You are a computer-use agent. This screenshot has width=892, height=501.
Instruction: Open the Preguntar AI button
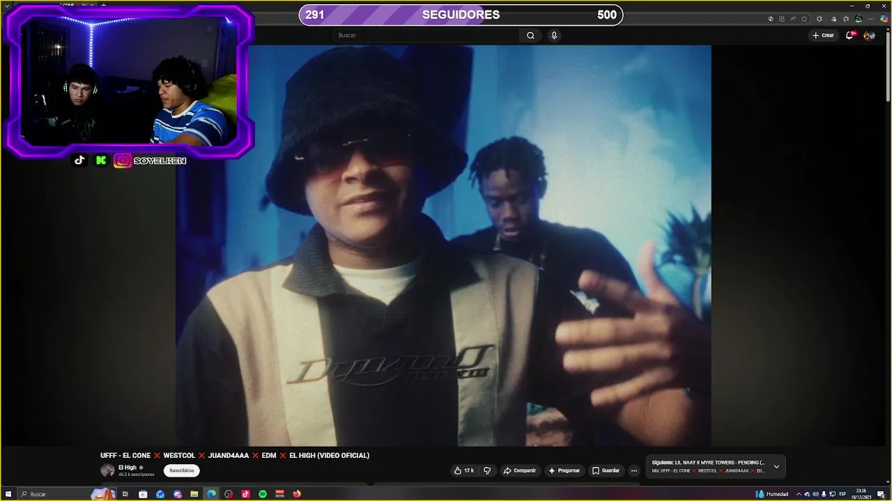564,470
